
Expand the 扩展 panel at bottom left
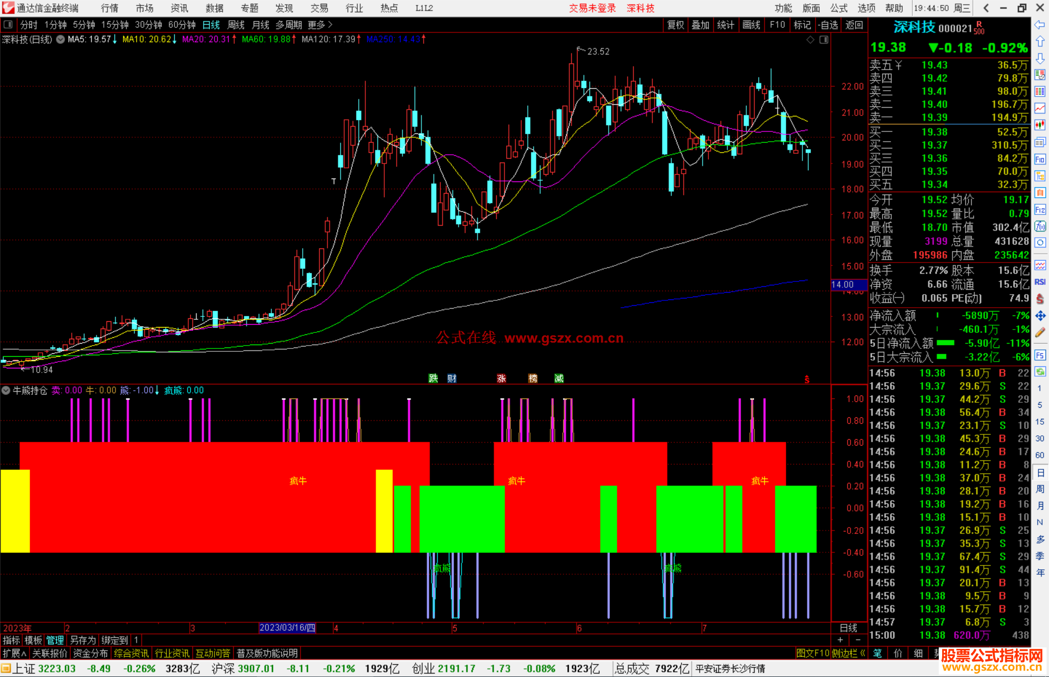click(x=14, y=653)
